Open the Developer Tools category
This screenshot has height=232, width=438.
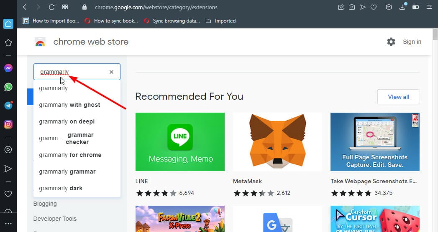click(x=55, y=219)
